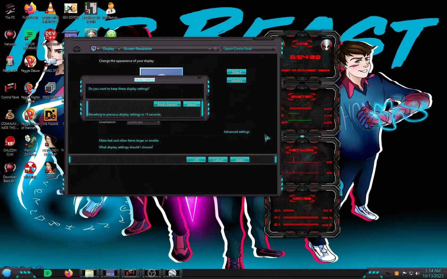Confirm with the OK button
Screen dimensions: 447x279
(x=196, y=159)
